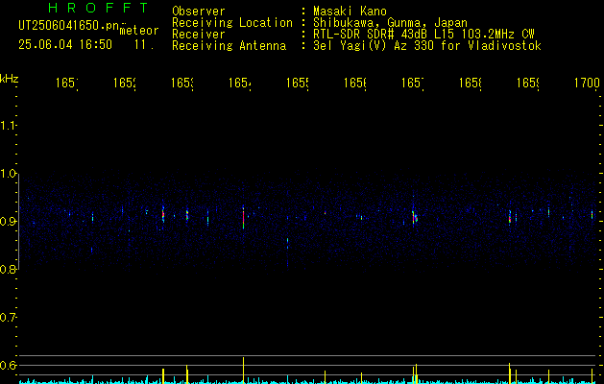
Task: Click the bright echo cluster near 1657
Action: 415,218
